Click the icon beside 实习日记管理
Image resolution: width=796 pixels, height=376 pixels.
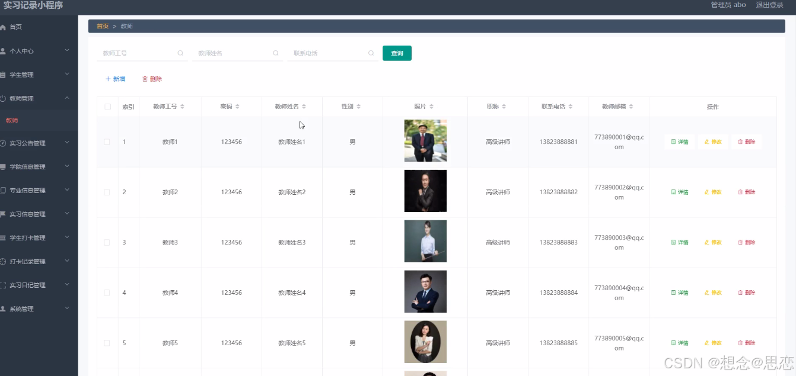point(3,285)
